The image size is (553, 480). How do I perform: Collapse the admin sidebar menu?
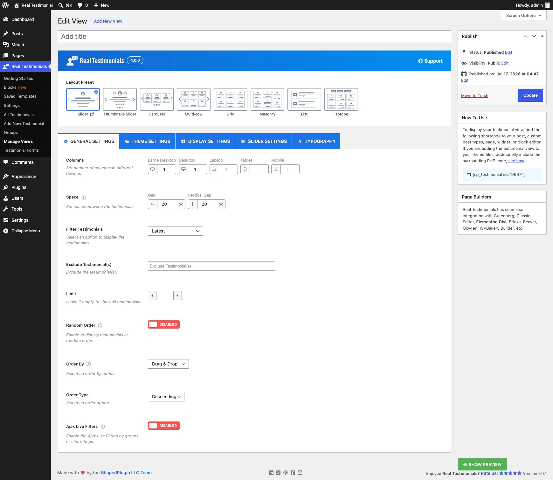(x=25, y=231)
